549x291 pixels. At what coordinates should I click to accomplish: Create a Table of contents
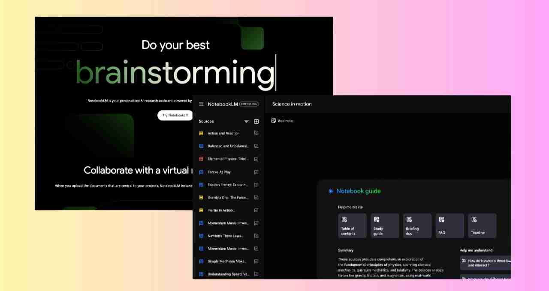(352, 226)
